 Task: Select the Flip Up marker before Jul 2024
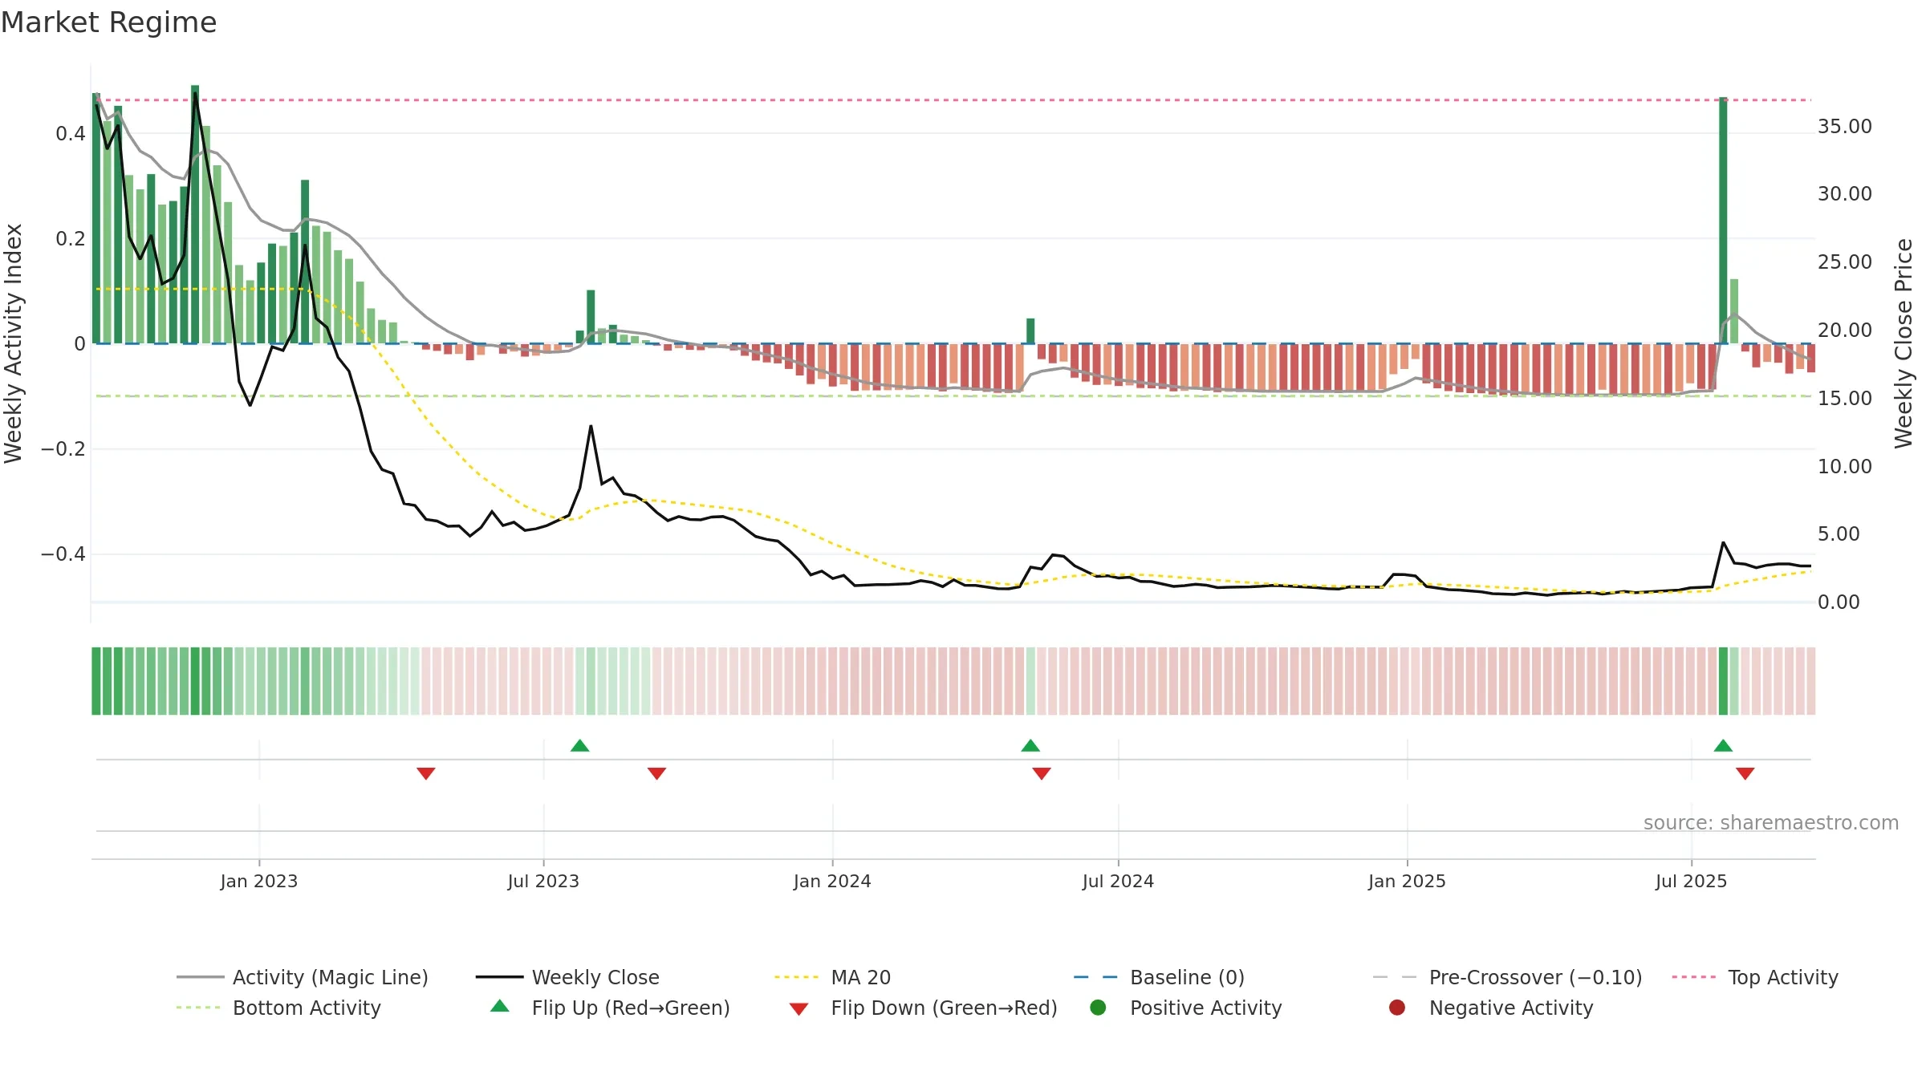pyautogui.click(x=1030, y=745)
